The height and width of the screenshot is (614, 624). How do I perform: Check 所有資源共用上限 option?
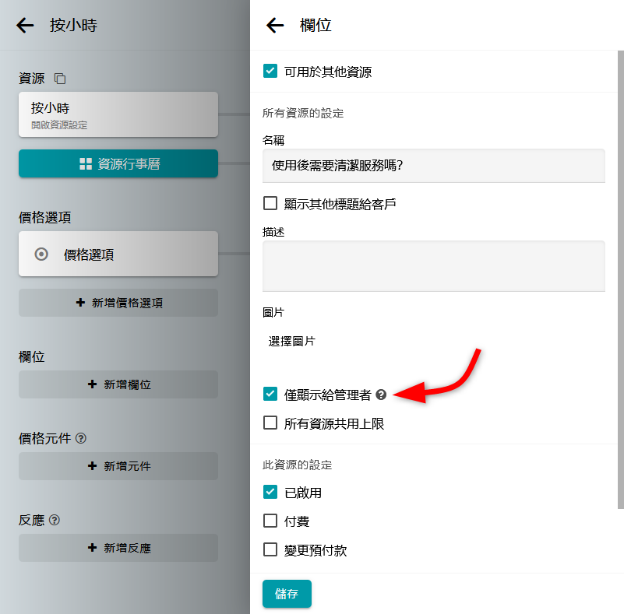(270, 423)
